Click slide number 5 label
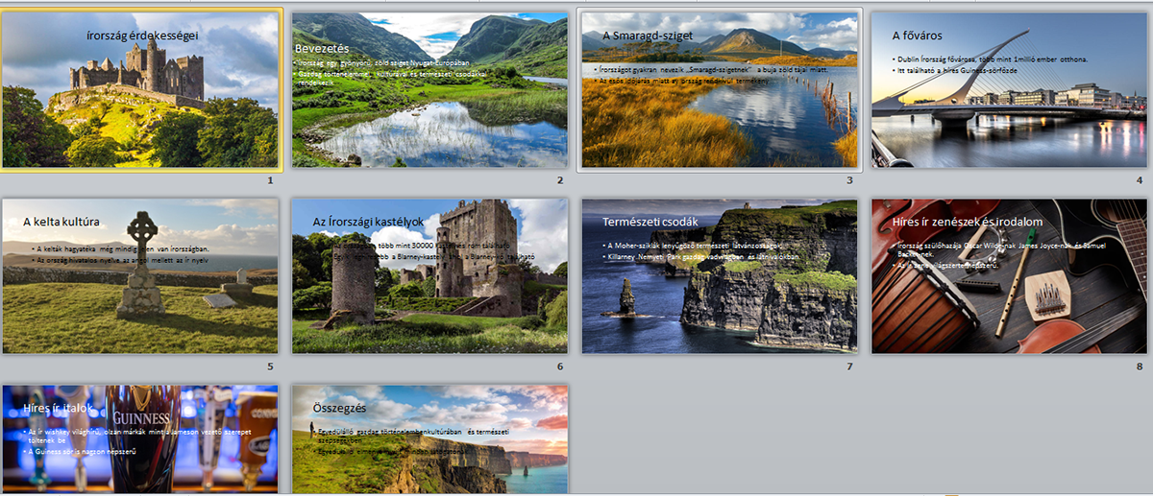1153x496 pixels. tap(271, 366)
